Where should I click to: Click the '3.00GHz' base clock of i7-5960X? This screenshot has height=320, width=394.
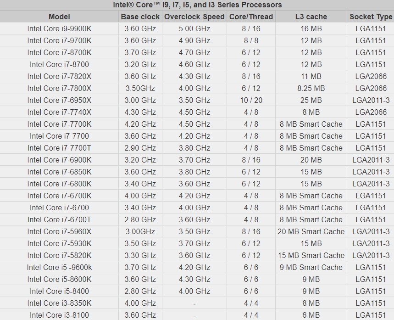[140, 232]
